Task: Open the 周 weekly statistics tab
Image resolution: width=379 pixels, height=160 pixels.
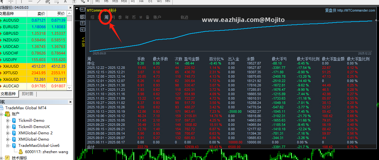Action: 106,17
